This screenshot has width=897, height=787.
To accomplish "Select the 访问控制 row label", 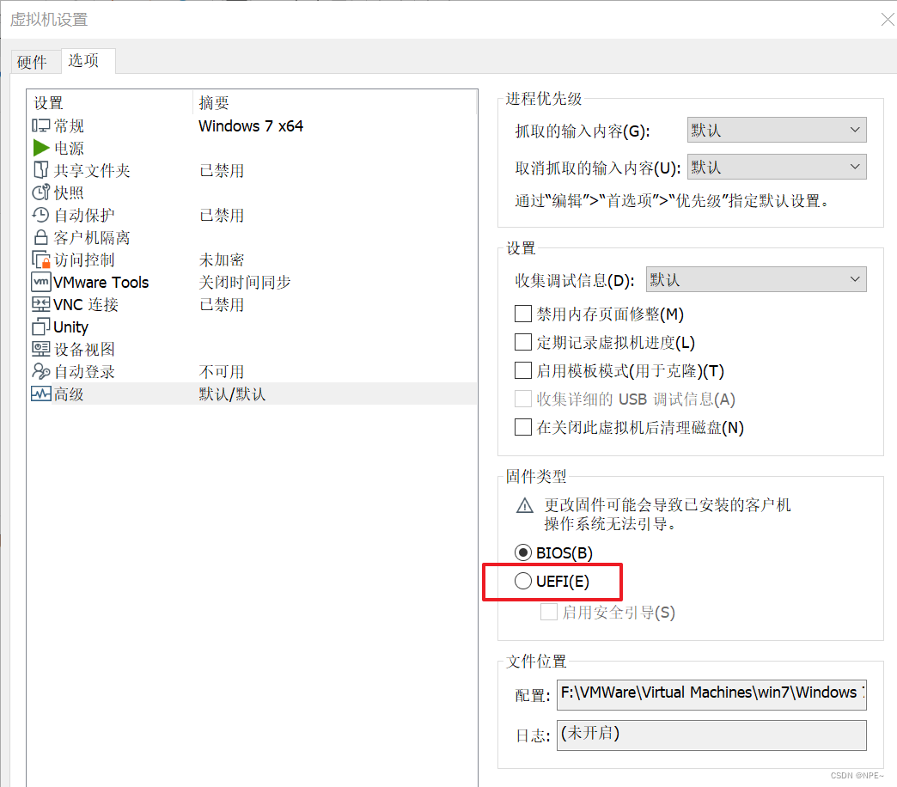I will click(x=84, y=259).
